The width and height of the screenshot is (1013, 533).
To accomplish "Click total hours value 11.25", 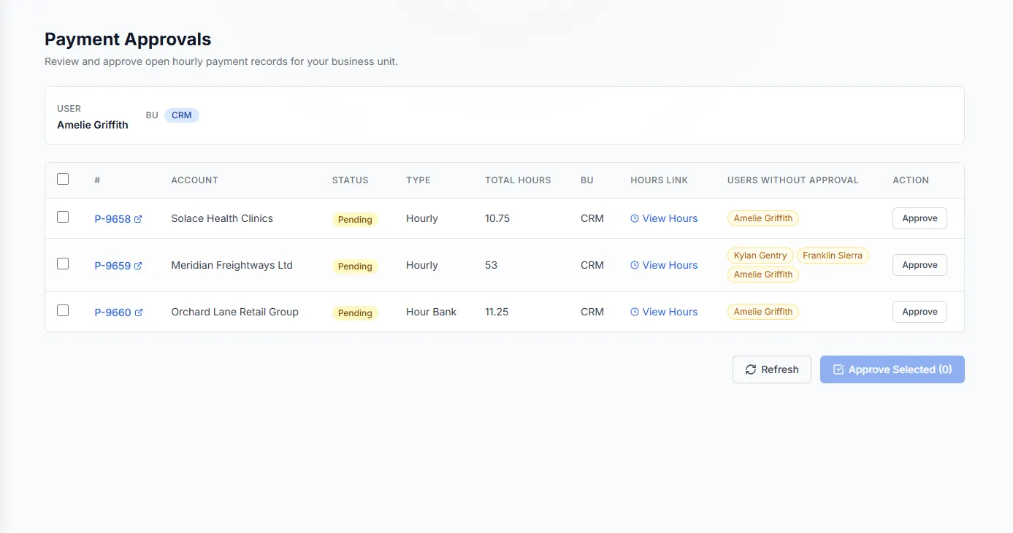I will click(x=497, y=312).
